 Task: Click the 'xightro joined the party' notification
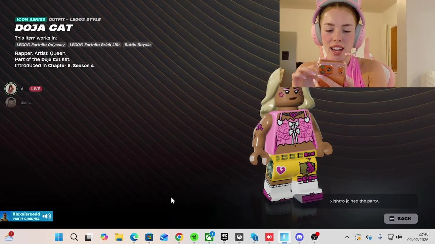click(x=354, y=201)
